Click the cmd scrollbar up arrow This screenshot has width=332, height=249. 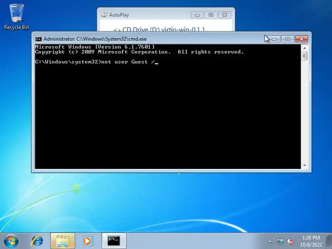click(305, 48)
